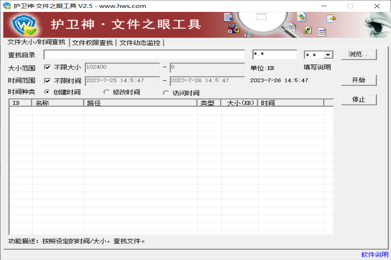
Task: Click the end time field 2023-7-26
Action: click(x=207, y=81)
